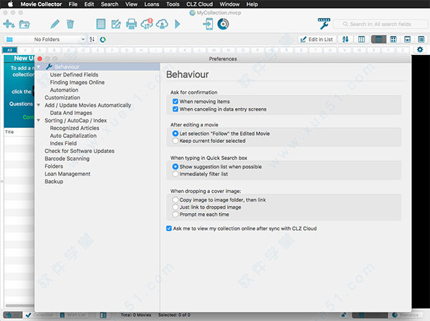Select 'Copy image to image folder, then link'

176,199
